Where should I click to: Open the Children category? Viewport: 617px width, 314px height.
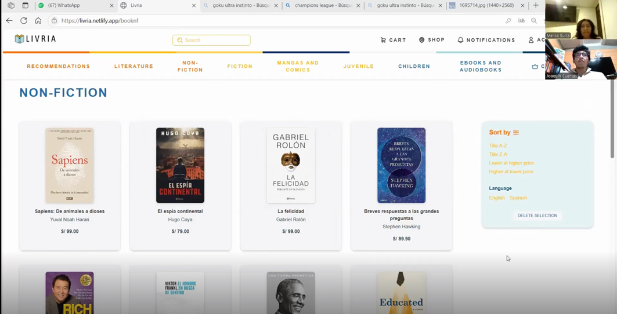[414, 67]
